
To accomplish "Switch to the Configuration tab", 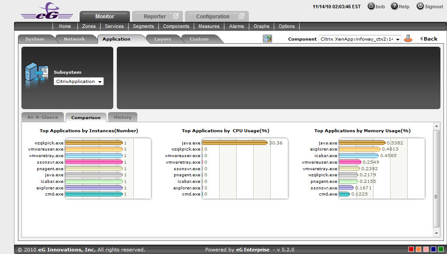I will (217, 17).
